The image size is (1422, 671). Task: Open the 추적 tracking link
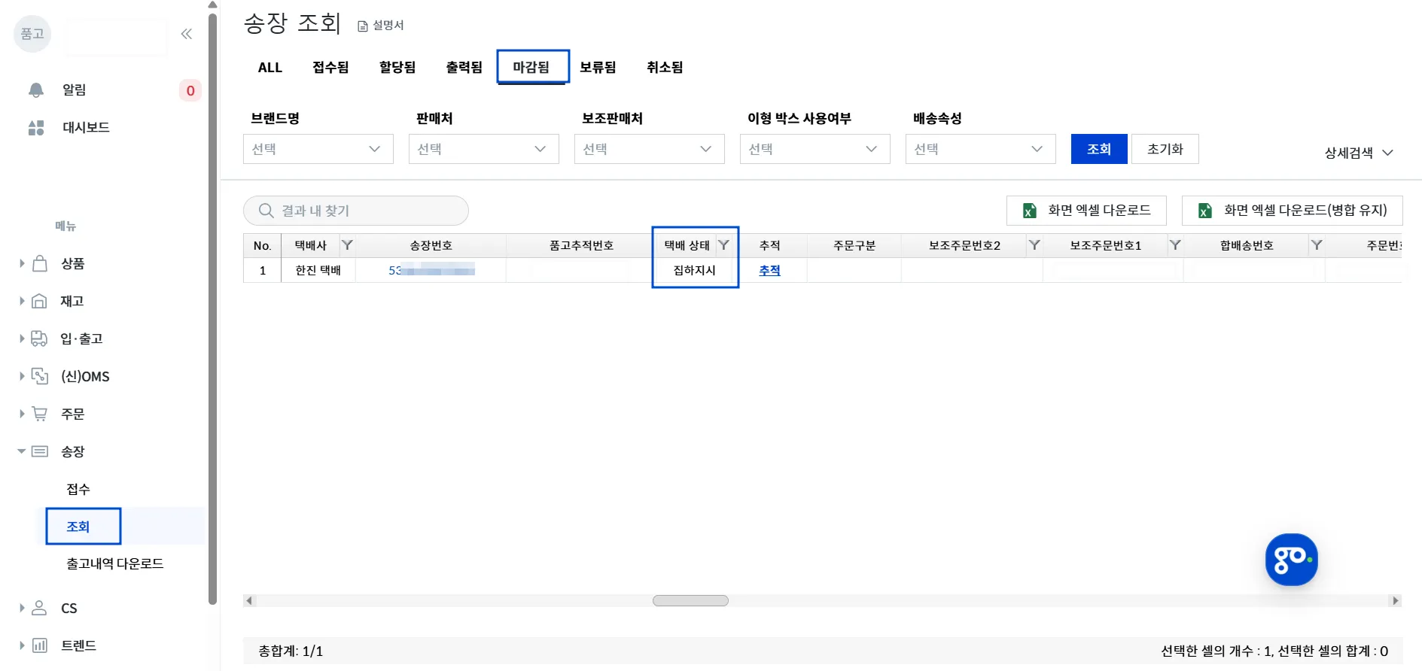point(769,270)
